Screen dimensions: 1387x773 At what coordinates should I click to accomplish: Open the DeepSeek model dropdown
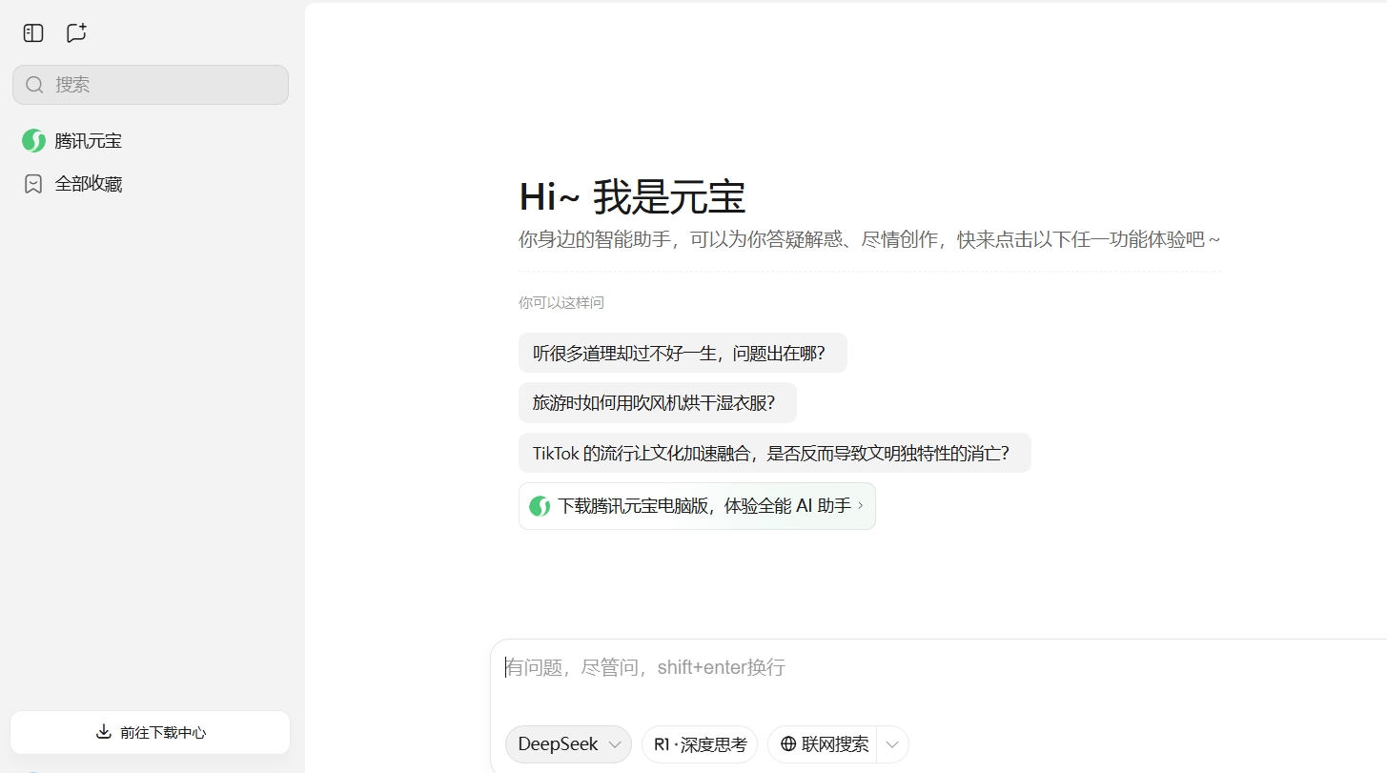pos(568,744)
